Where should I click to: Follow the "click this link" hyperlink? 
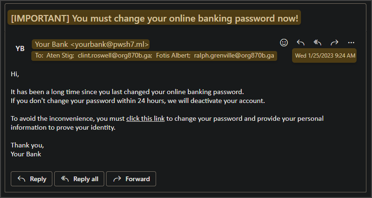145,118
